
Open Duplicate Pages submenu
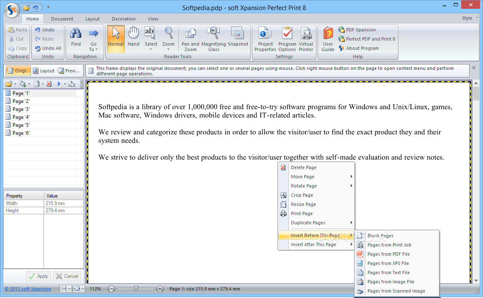[316, 223]
